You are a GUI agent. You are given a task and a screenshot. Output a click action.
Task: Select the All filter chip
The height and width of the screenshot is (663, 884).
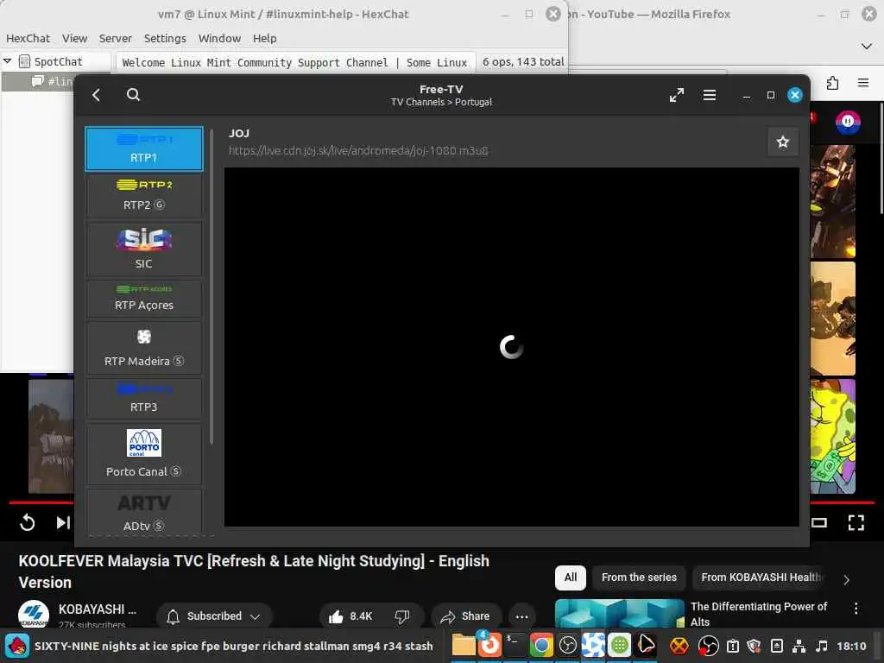(x=570, y=578)
